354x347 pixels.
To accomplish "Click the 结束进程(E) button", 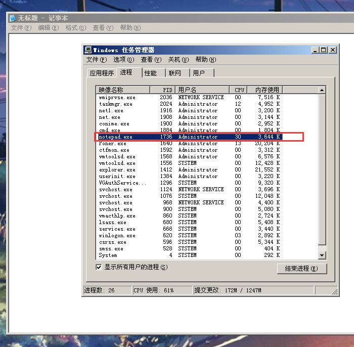I will tap(302, 269).
